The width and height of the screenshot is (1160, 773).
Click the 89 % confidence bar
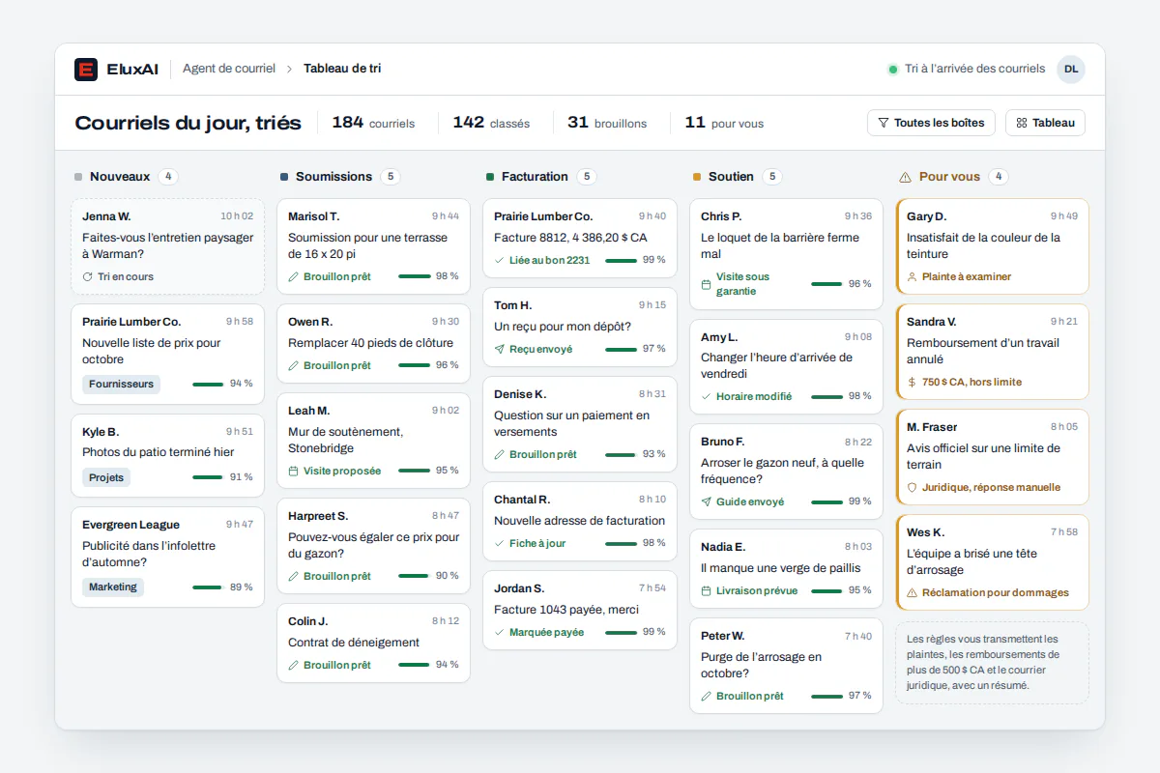[x=208, y=587]
